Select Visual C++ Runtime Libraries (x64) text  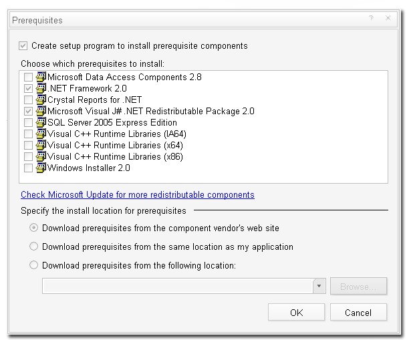[x=115, y=146]
